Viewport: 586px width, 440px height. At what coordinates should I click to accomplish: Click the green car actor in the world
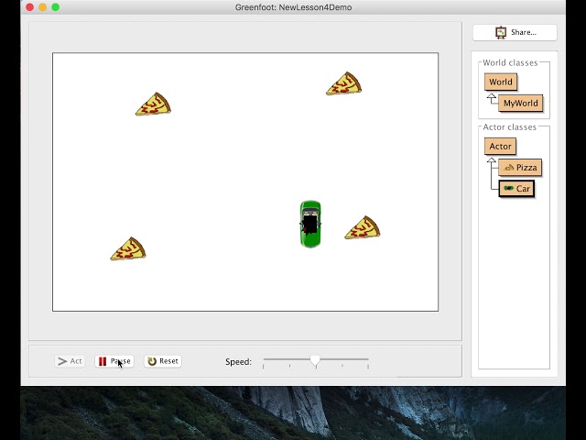[310, 224]
